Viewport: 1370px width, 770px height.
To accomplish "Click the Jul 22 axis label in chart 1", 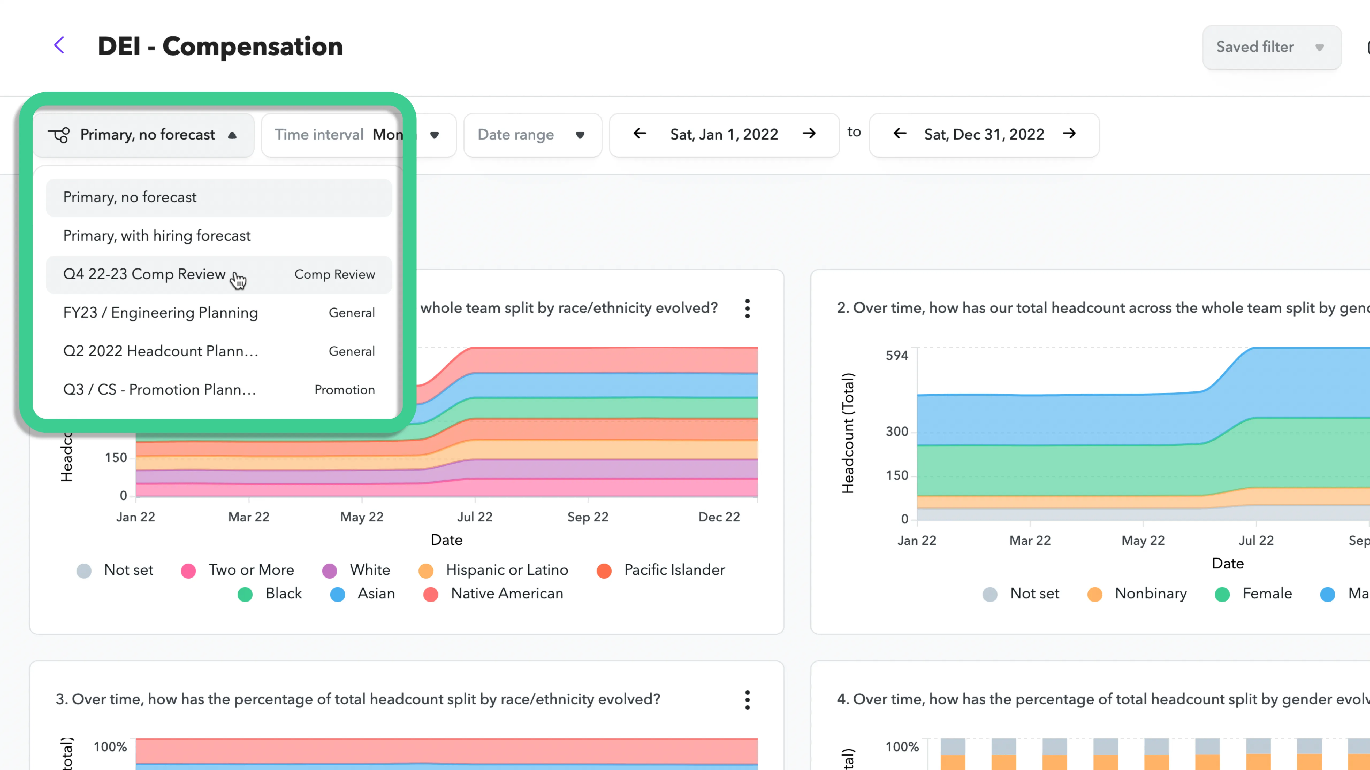I will 475,517.
